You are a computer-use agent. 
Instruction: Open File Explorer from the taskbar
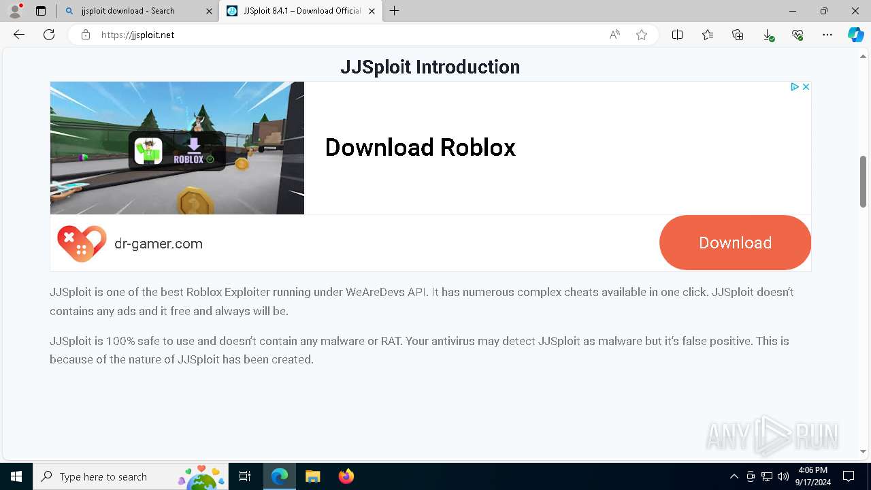coord(312,476)
